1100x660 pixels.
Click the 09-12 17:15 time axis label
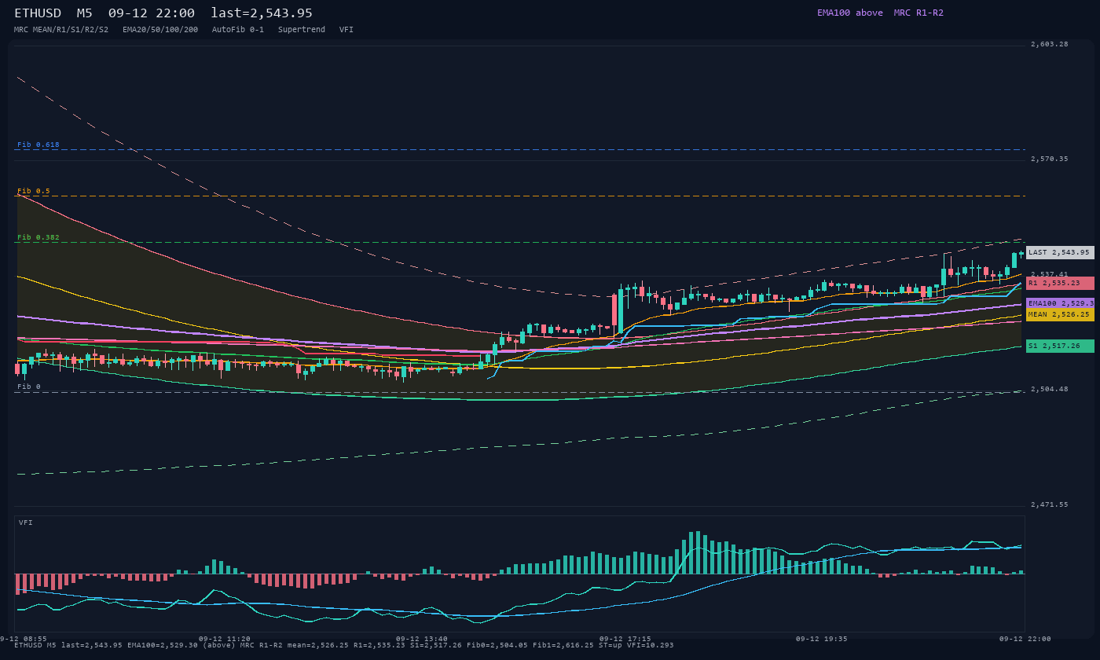[625, 639]
